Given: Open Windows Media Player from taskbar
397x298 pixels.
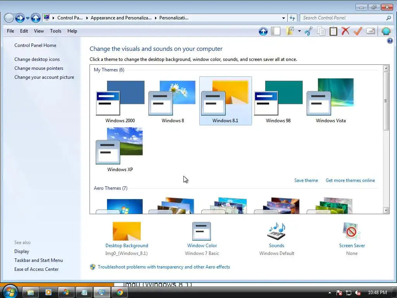Looking at the screenshot, I should click(48, 293).
